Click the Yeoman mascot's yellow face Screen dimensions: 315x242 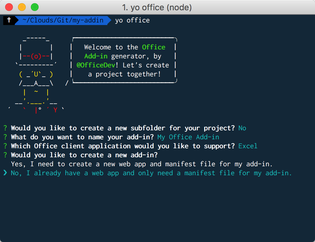coord(36,74)
